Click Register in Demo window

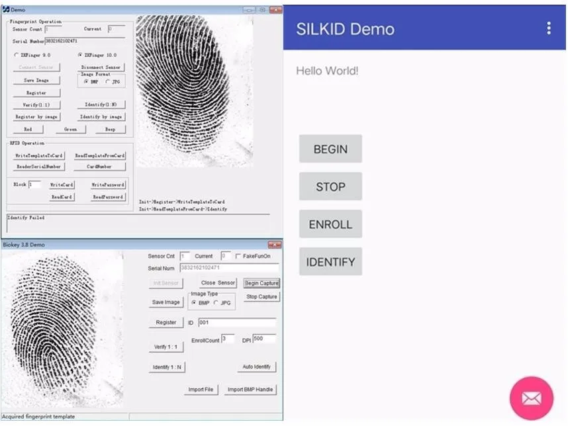point(36,93)
